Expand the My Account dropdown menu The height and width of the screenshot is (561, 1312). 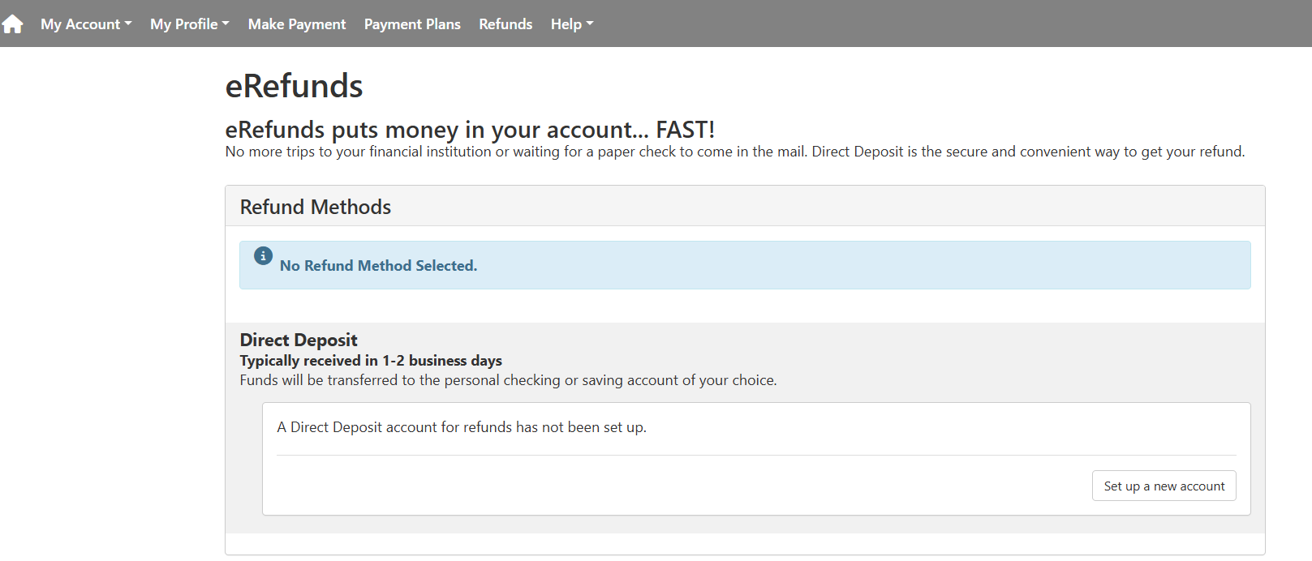(x=85, y=24)
